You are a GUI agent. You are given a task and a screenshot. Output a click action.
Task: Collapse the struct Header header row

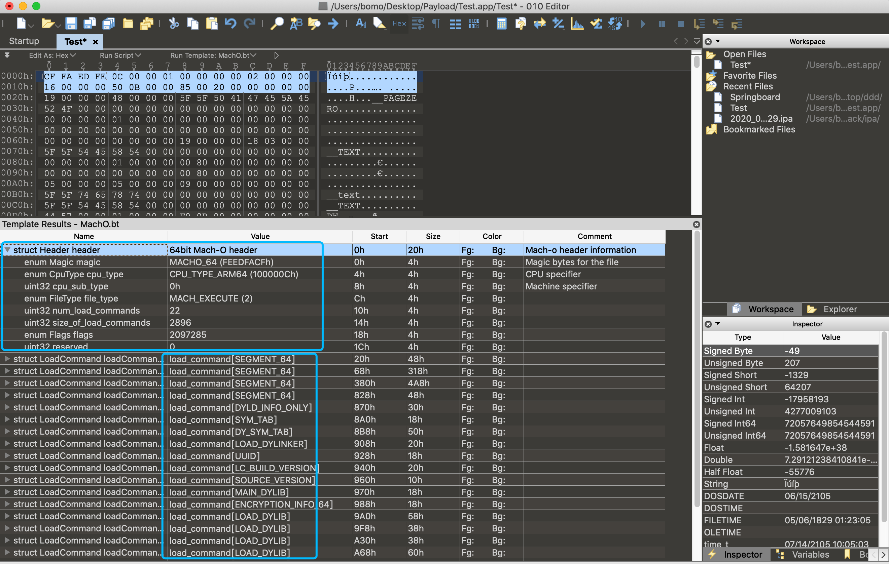7,250
